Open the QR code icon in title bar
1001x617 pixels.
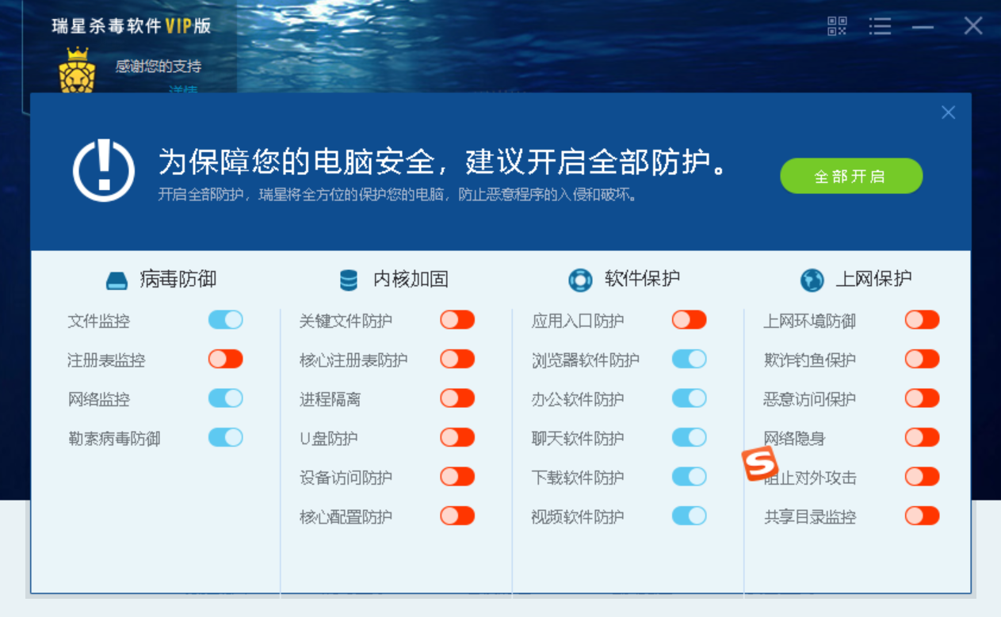(837, 26)
